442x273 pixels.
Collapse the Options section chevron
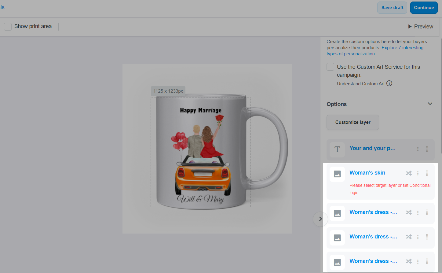[x=430, y=104]
